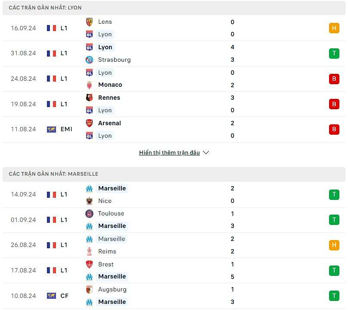Click the Augsburg club crest icon
Viewport: 348px width, 310px height.
[90, 289]
